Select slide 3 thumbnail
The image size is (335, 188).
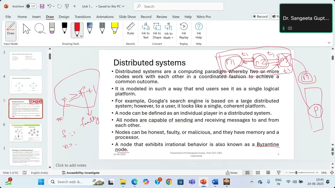coord(26,61)
